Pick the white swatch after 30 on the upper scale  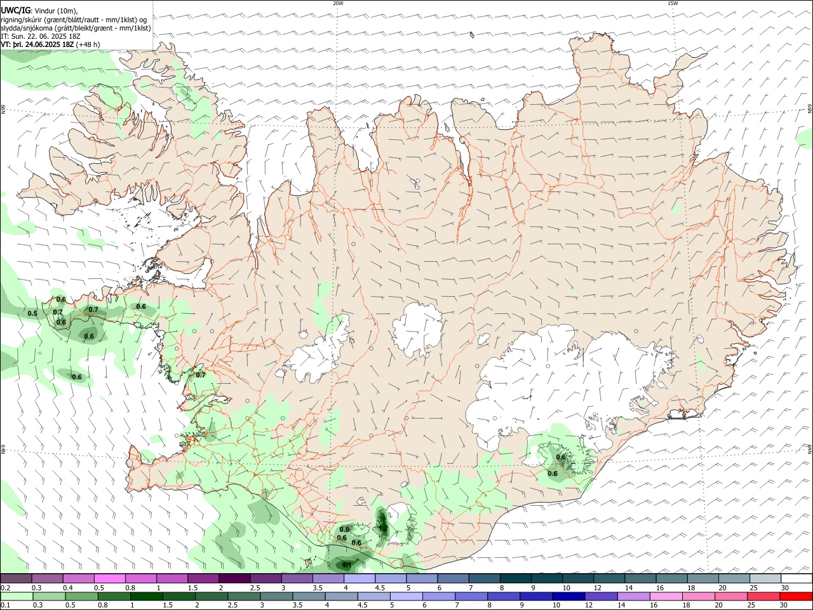click(795, 579)
